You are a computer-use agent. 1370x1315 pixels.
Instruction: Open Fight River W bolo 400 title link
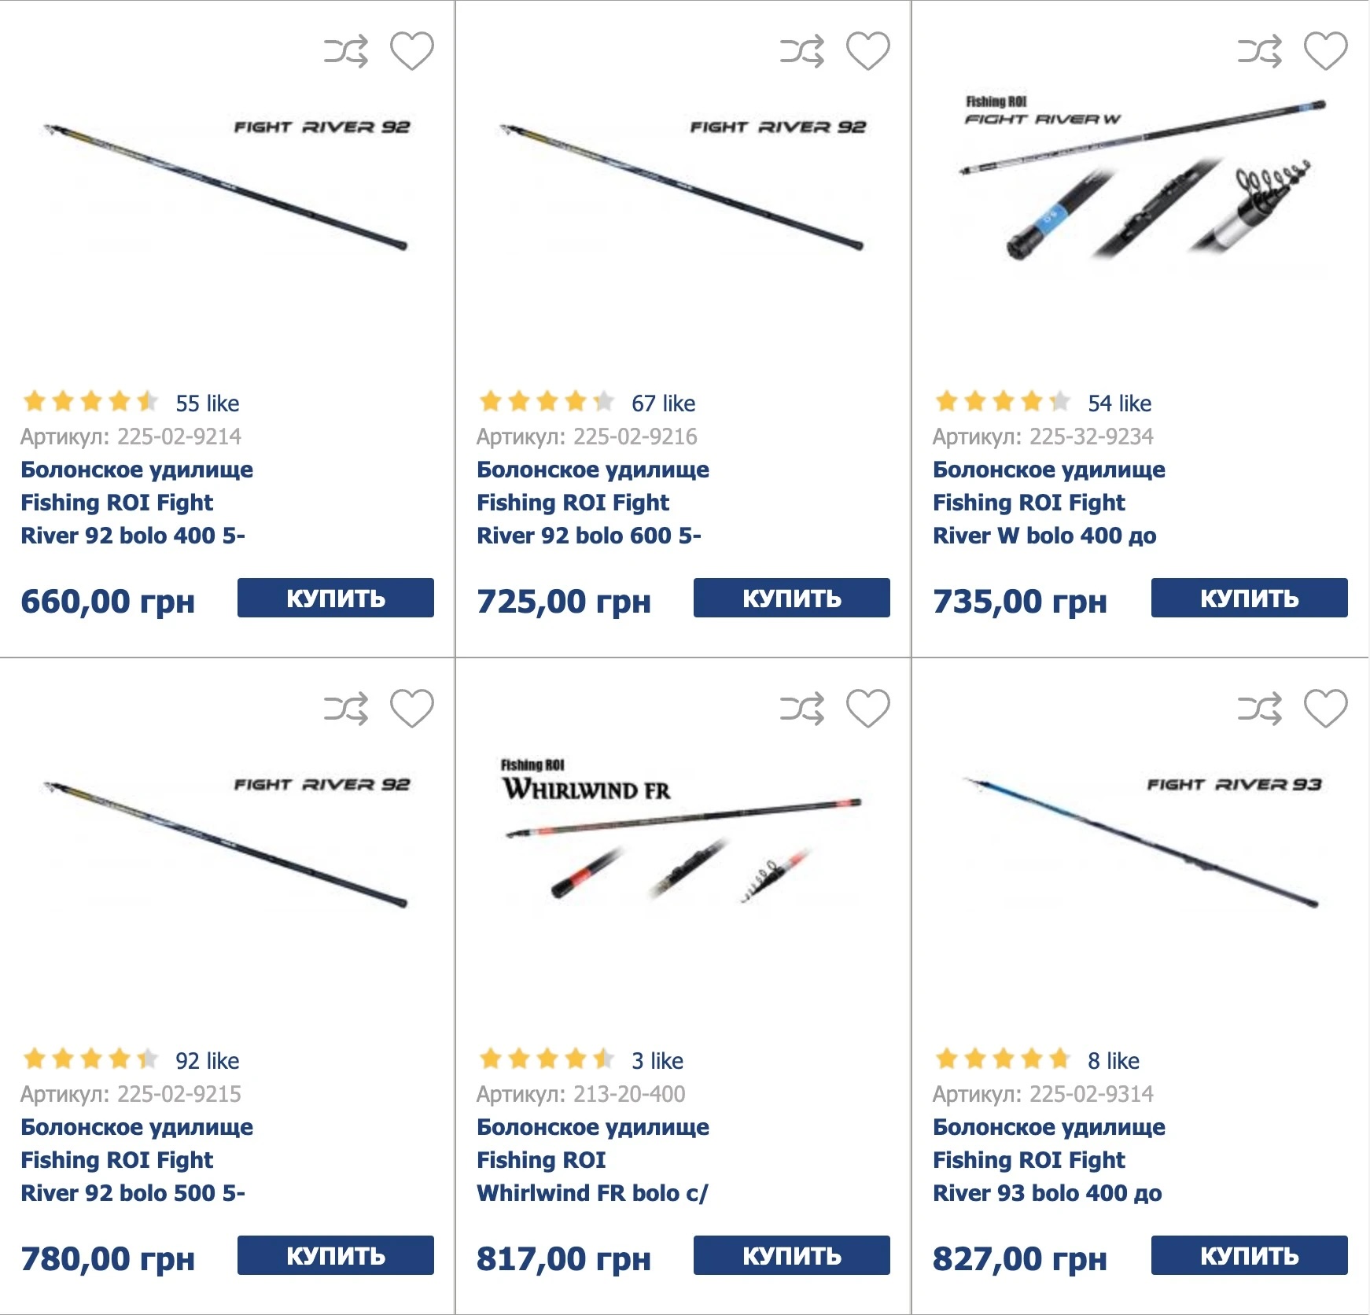[1049, 503]
